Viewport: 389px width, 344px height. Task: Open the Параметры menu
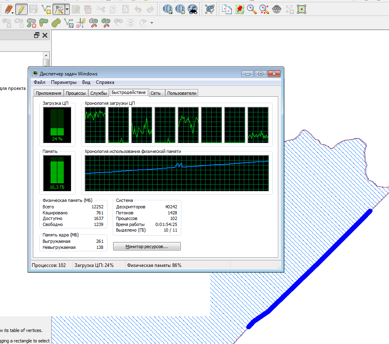click(63, 82)
